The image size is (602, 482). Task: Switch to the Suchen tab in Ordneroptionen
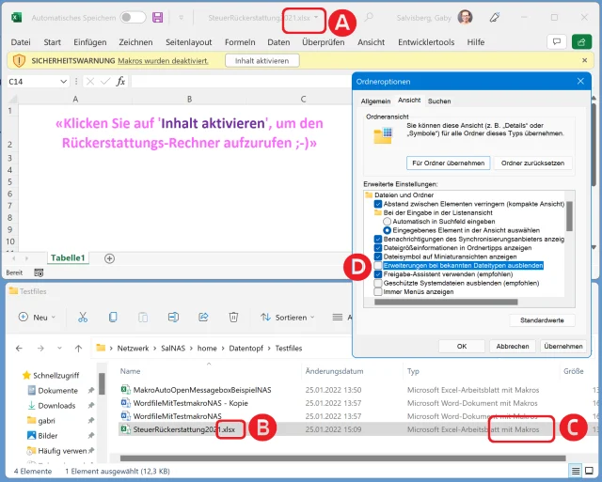(438, 101)
